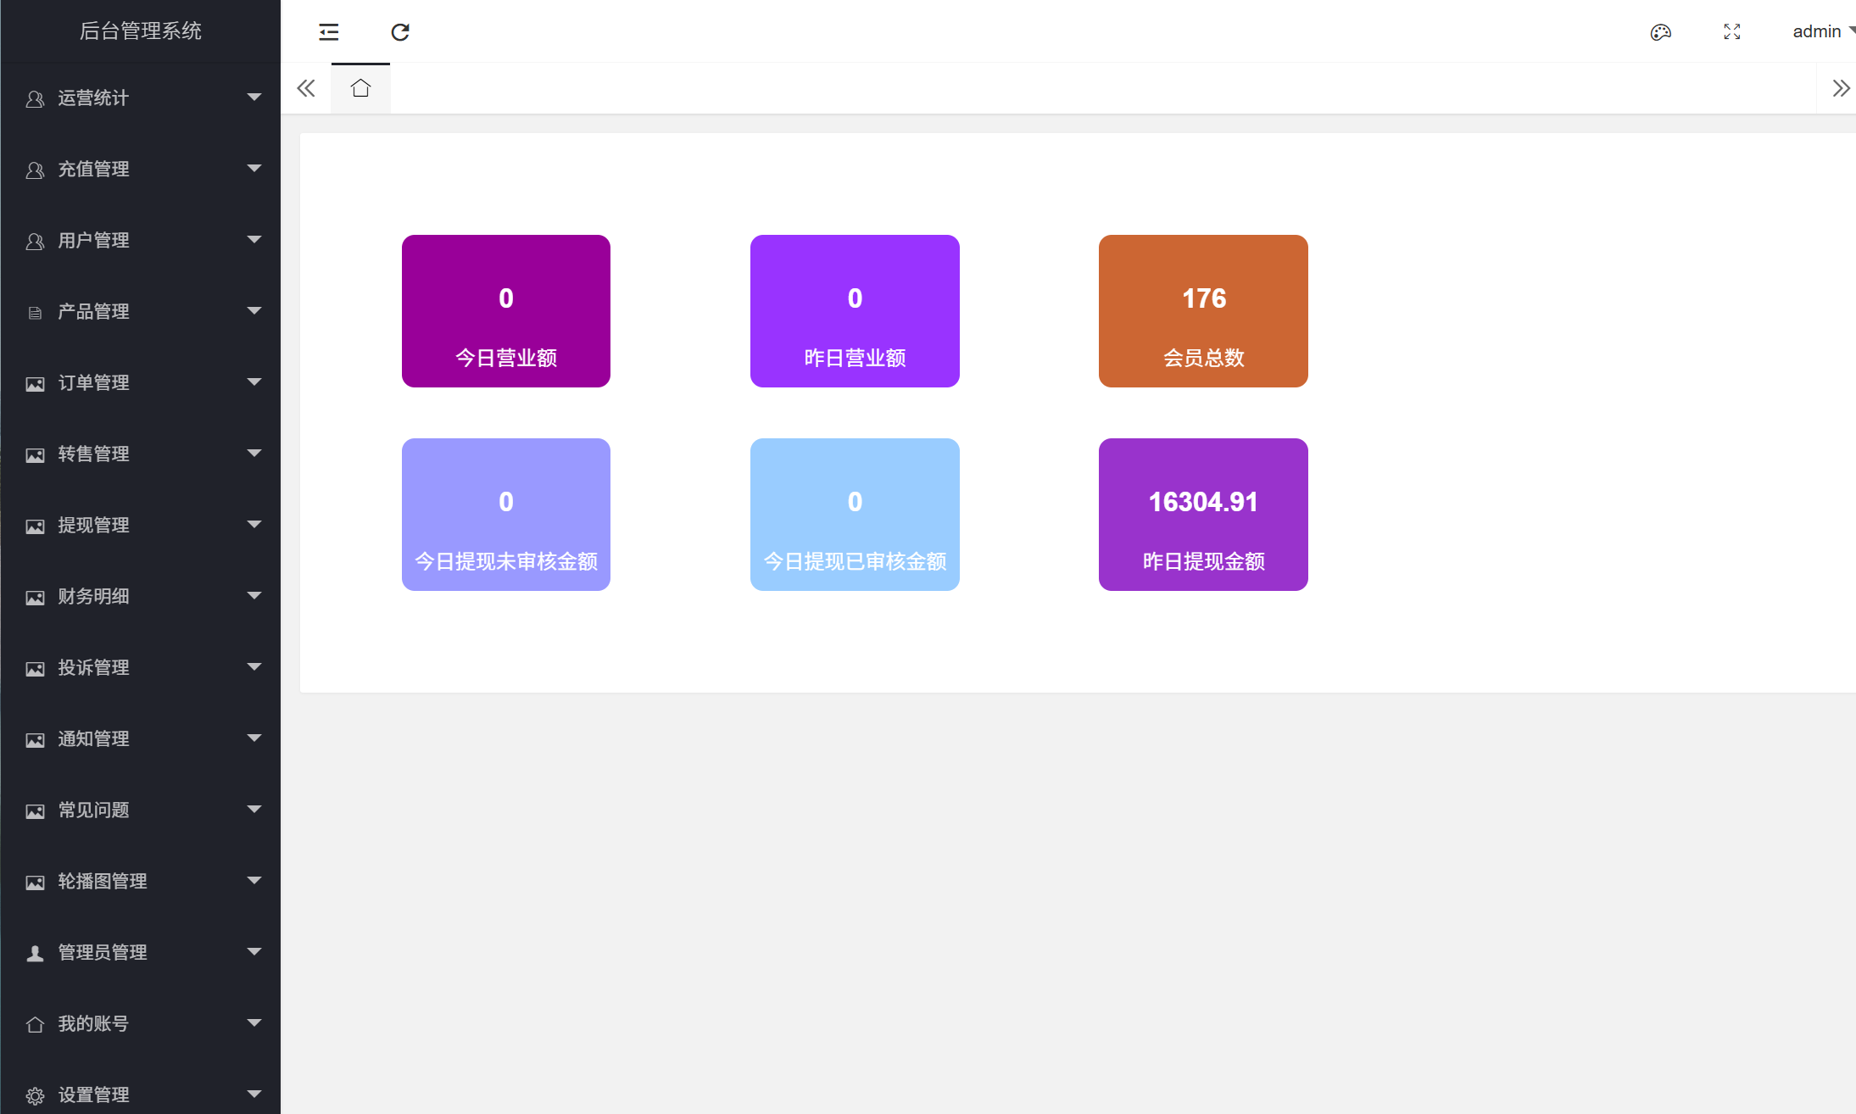Click the 今日营业额 purple card
The image size is (1856, 1114).
click(506, 311)
